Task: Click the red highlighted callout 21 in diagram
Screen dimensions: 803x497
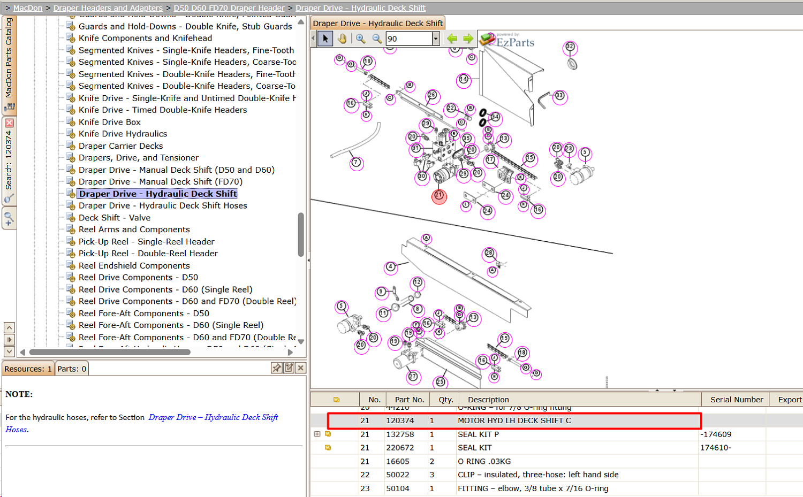Action: point(439,196)
